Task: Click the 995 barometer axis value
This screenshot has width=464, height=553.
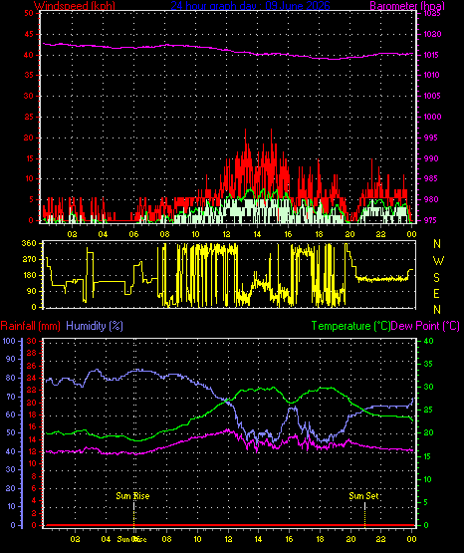Action: 431,138
